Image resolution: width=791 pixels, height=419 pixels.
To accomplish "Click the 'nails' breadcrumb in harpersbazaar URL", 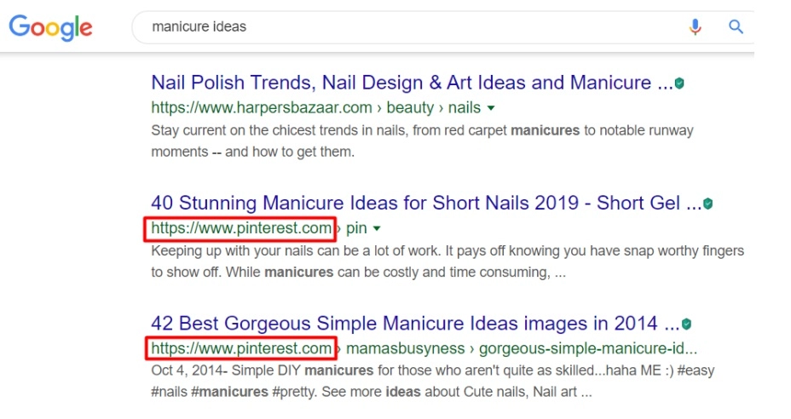I will [x=464, y=107].
